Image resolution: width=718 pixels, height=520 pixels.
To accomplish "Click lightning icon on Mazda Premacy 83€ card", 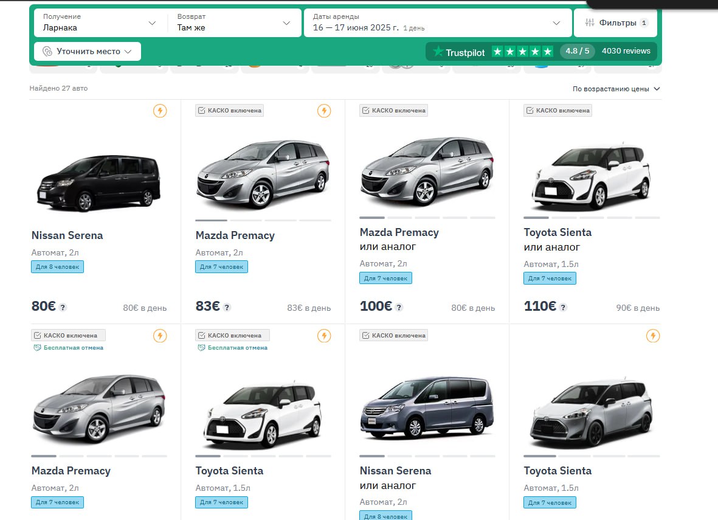I will [x=324, y=111].
